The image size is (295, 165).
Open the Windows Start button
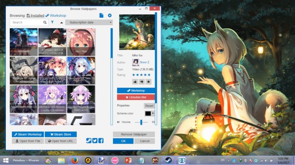[x=5, y=160]
